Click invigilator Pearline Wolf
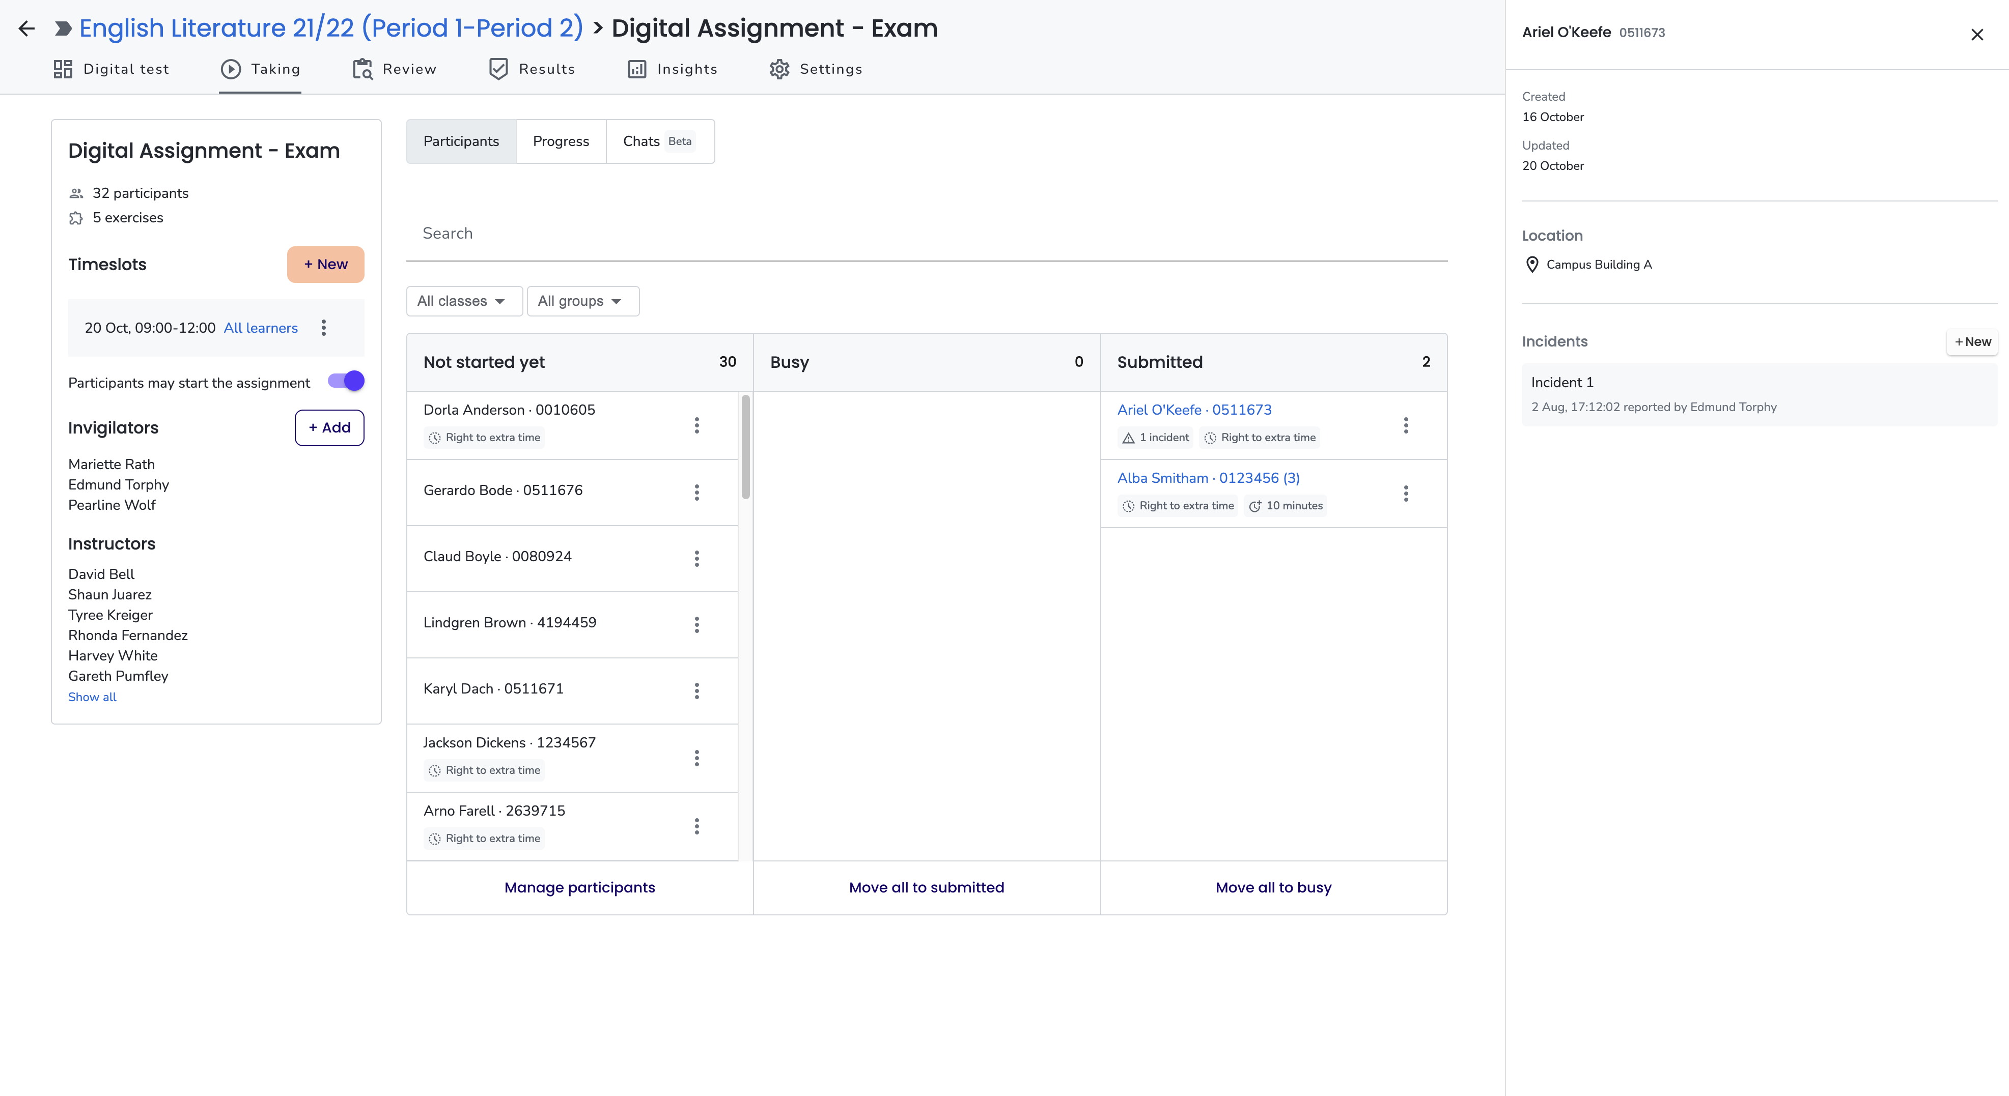 click(x=111, y=505)
